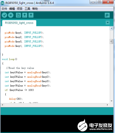Click the vertical scrollbar down arrow
The width and height of the screenshot is (115, 133).
click(x=111, y=101)
